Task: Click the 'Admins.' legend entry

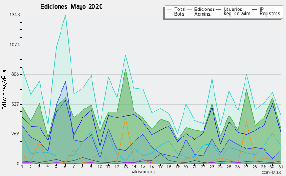Action: [203, 14]
